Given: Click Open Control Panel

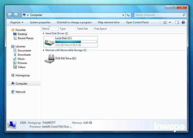Looking at the screenshot, I should click(137, 22).
